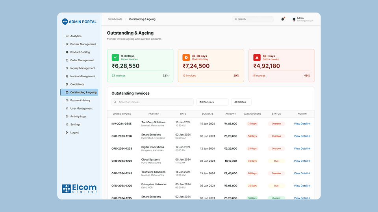Click the red warning 60+ Days icon
Viewport: 378px width, 212px height.
(x=257, y=57)
